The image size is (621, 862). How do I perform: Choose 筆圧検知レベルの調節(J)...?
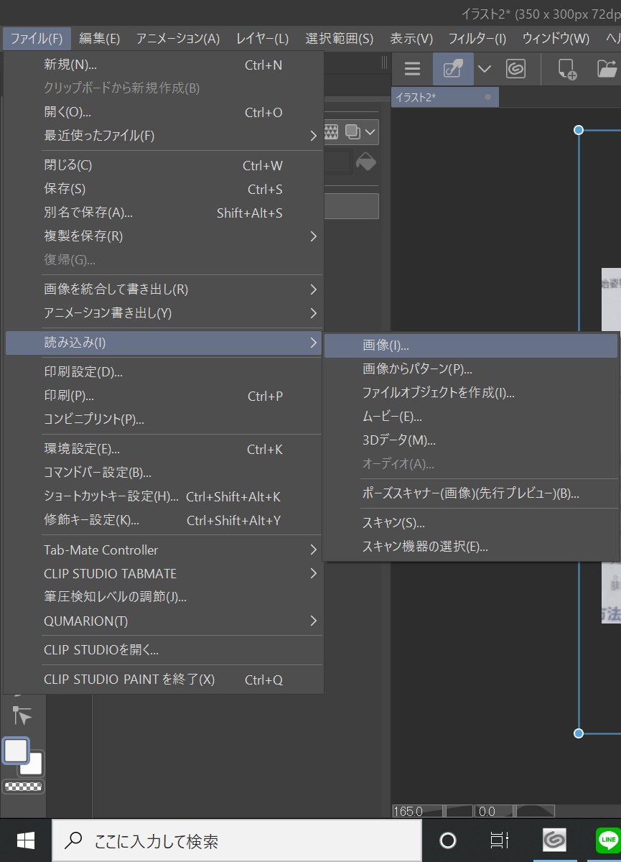[x=164, y=597]
